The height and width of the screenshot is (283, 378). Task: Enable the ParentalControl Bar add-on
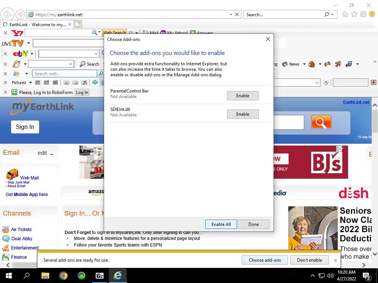coord(243,95)
